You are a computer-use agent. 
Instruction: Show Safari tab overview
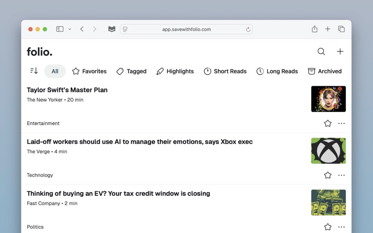pyautogui.click(x=341, y=29)
